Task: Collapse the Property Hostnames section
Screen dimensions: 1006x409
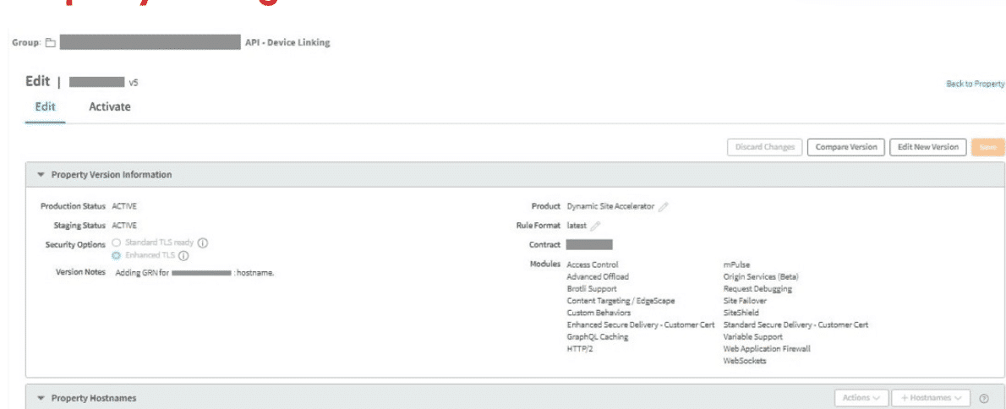Action: pyautogui.click(x=41, y=398)
